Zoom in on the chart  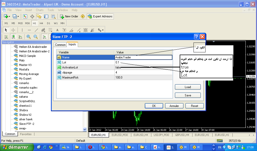[29, 37]
